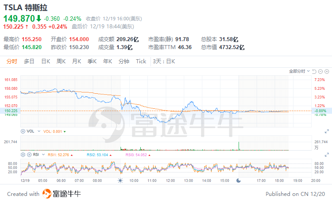Click the 总股本 31.58亿 value
The image size is (332, 203).
(x=229, y=39)
